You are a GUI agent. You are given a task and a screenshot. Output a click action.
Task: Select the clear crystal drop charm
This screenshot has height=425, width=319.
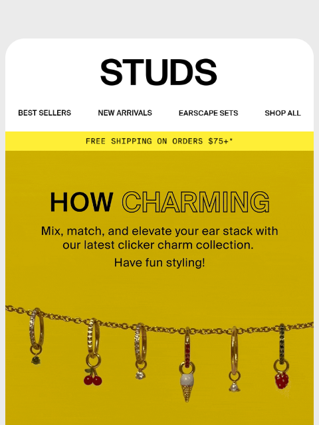(x=140, y=375)
